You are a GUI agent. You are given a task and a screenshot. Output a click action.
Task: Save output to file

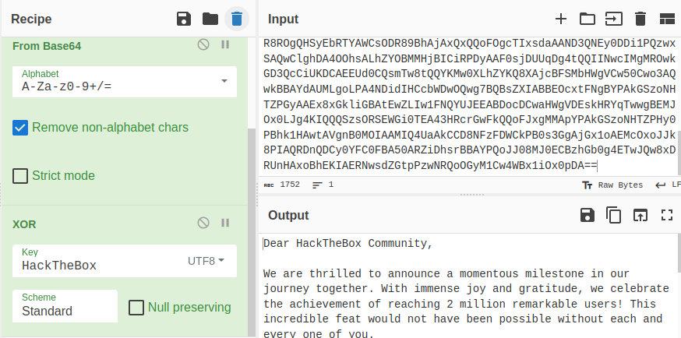point(587,215)
